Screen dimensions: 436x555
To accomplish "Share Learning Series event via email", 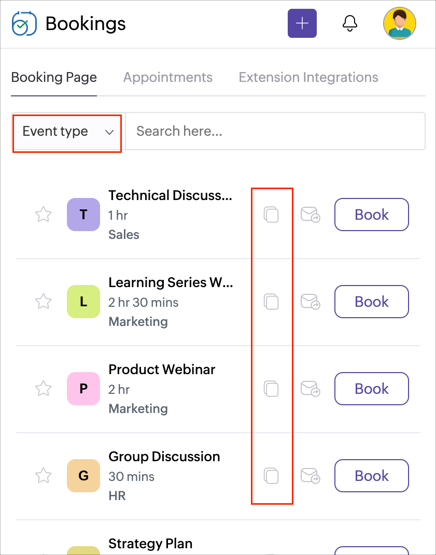I will pyautogui.click(x=310, y=302).
